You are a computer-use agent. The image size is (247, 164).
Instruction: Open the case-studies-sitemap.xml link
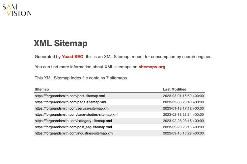pyautogui.click(x=76, y=114)
